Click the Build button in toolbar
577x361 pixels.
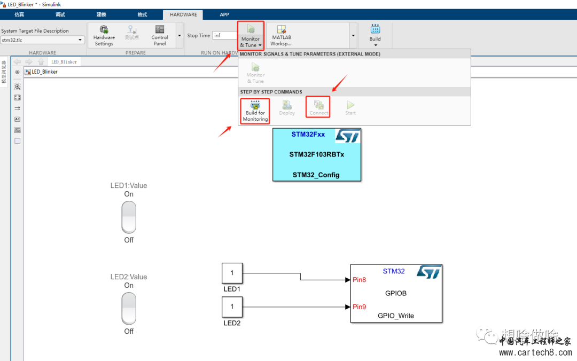375,33
